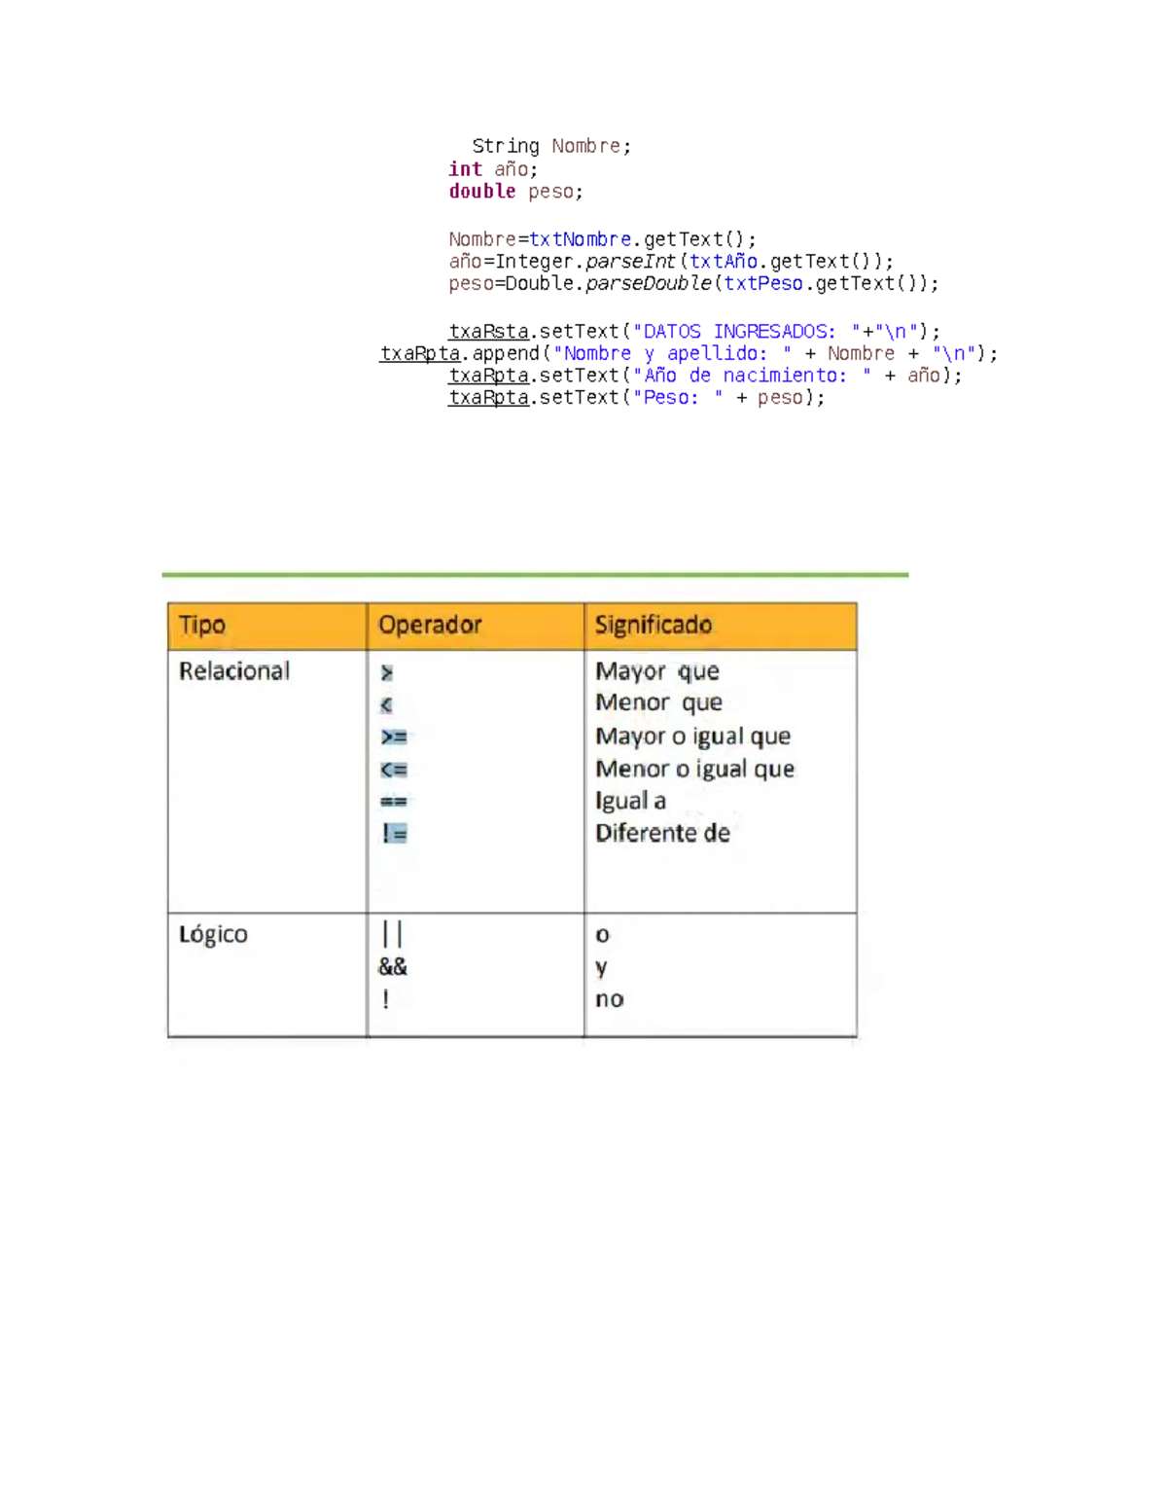Click the 'Operador' table header
The height and width of the screenshot is (1511, 1167).
[x=430, y=626]
